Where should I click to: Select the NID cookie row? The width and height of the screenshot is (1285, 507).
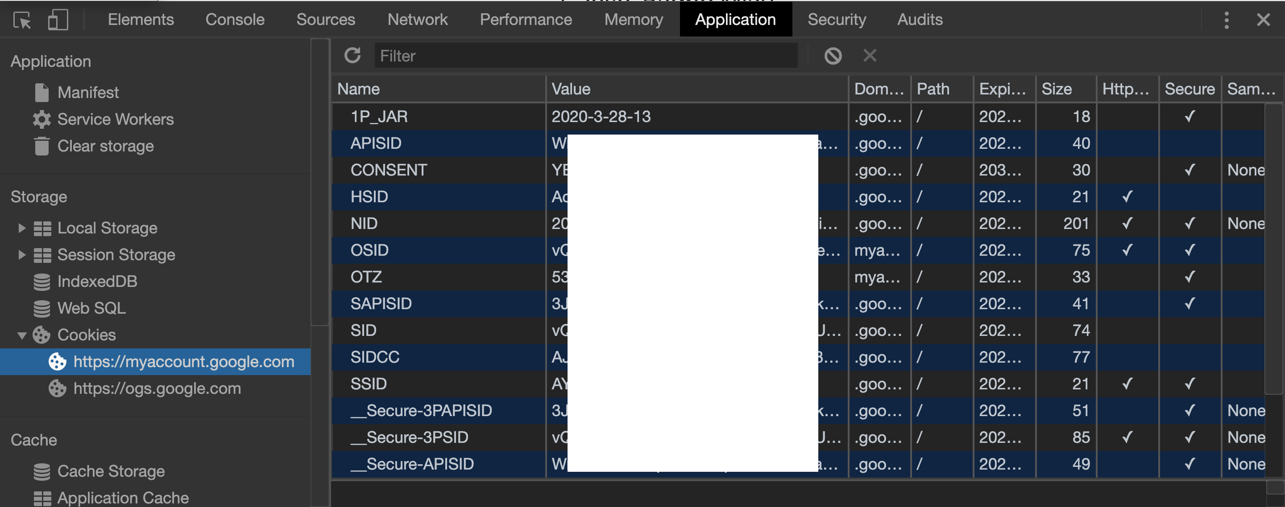pyautogui.click(x=364, y=223)
